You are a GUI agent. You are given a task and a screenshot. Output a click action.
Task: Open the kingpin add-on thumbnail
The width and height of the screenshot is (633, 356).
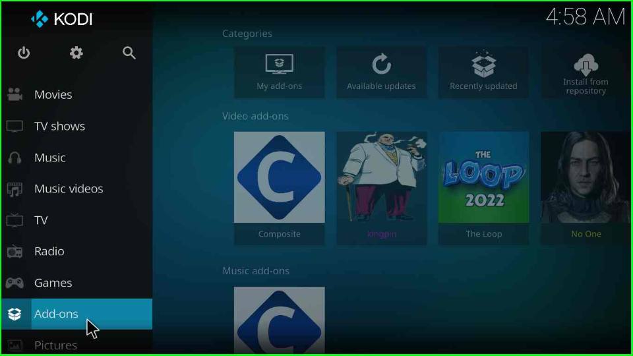coord(382,177)
